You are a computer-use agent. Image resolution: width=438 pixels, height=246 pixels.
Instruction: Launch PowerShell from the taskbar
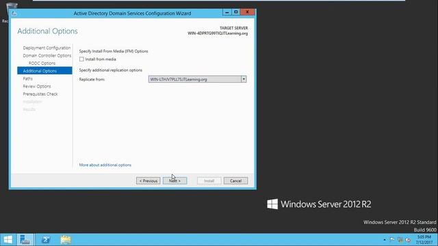(46, 240)
